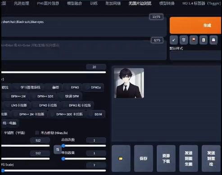Pick the 快速 DPM sampler
The height and width of the screenshot is (175, 222).
pos(70,96)
